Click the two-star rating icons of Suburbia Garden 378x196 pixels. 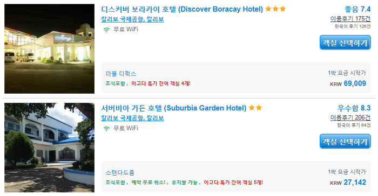click(255, 108)
